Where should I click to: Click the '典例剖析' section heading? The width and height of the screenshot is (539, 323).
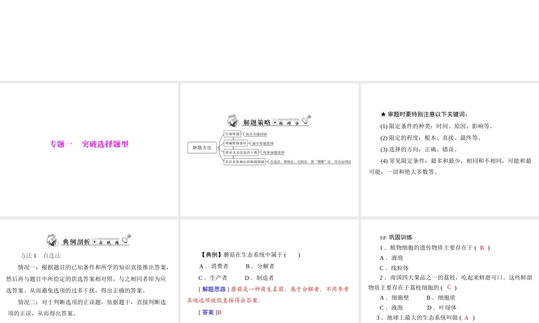pyautogui.click(x=77, y=242)
